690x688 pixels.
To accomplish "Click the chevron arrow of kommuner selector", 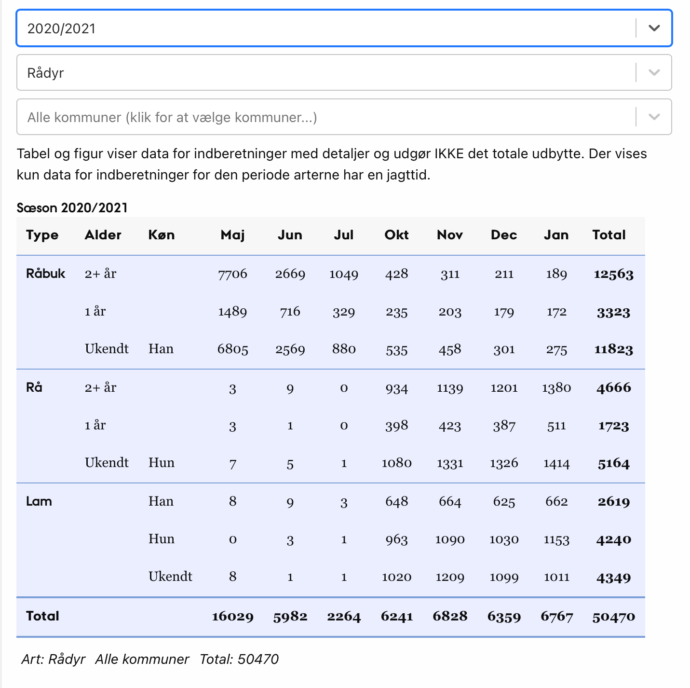I will click(654, 117).
